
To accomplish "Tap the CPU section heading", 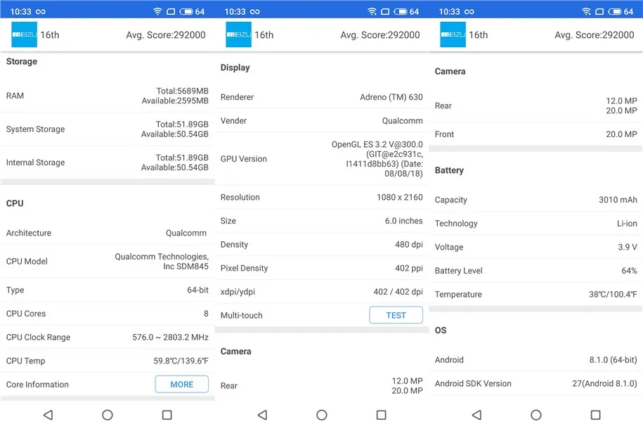I will click(x=15, y=203).
